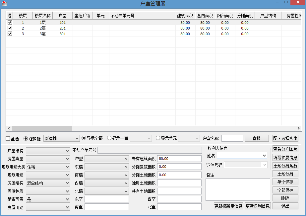Uncheck the checkbox for room 201 row
Image resolution: width=306 pixels, height=216 pixels.
10,28
